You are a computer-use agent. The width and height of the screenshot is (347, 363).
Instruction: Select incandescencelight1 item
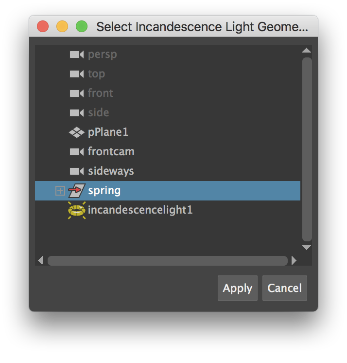(140, 210)
